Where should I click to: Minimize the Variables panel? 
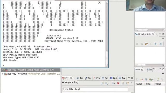(161, 69)
